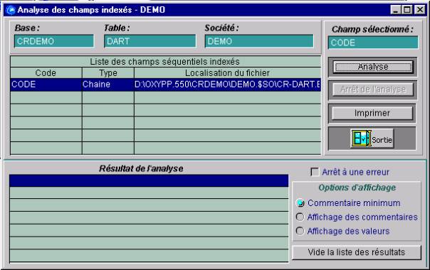Click the Base field showing CRDEMO
Screen dimensions: 430x270
tap(54, 41)
